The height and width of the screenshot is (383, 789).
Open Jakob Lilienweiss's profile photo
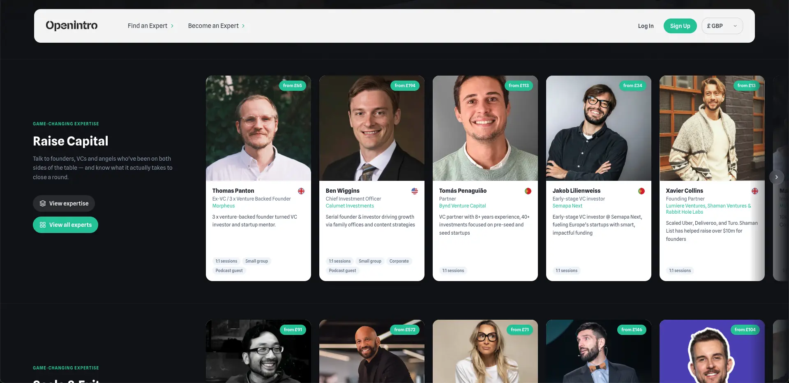click(x=599, y=128)
